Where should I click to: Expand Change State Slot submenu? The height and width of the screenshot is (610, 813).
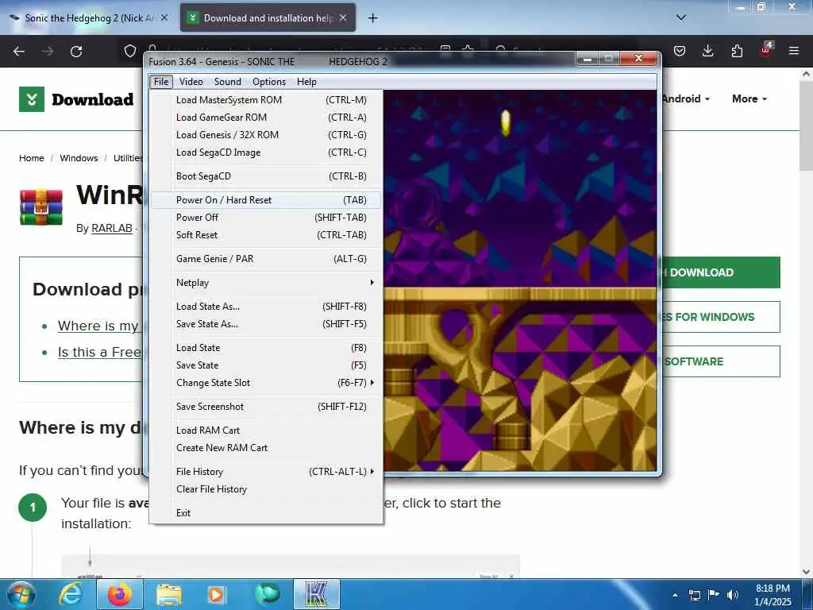point(267,383)
